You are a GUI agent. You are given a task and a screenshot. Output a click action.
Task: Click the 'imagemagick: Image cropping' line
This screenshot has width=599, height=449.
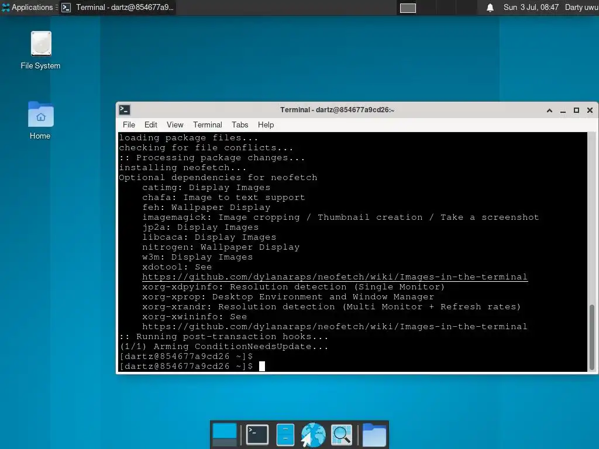340,217
